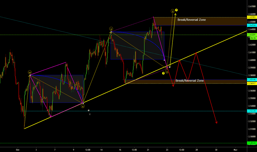Click the circled w wave label
This screenshot has width=257, height=152.
(30, 72)
